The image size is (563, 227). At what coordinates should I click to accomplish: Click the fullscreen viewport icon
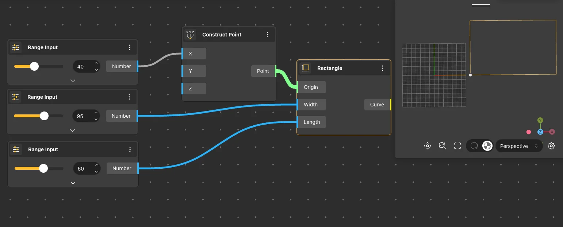point(457,146)
